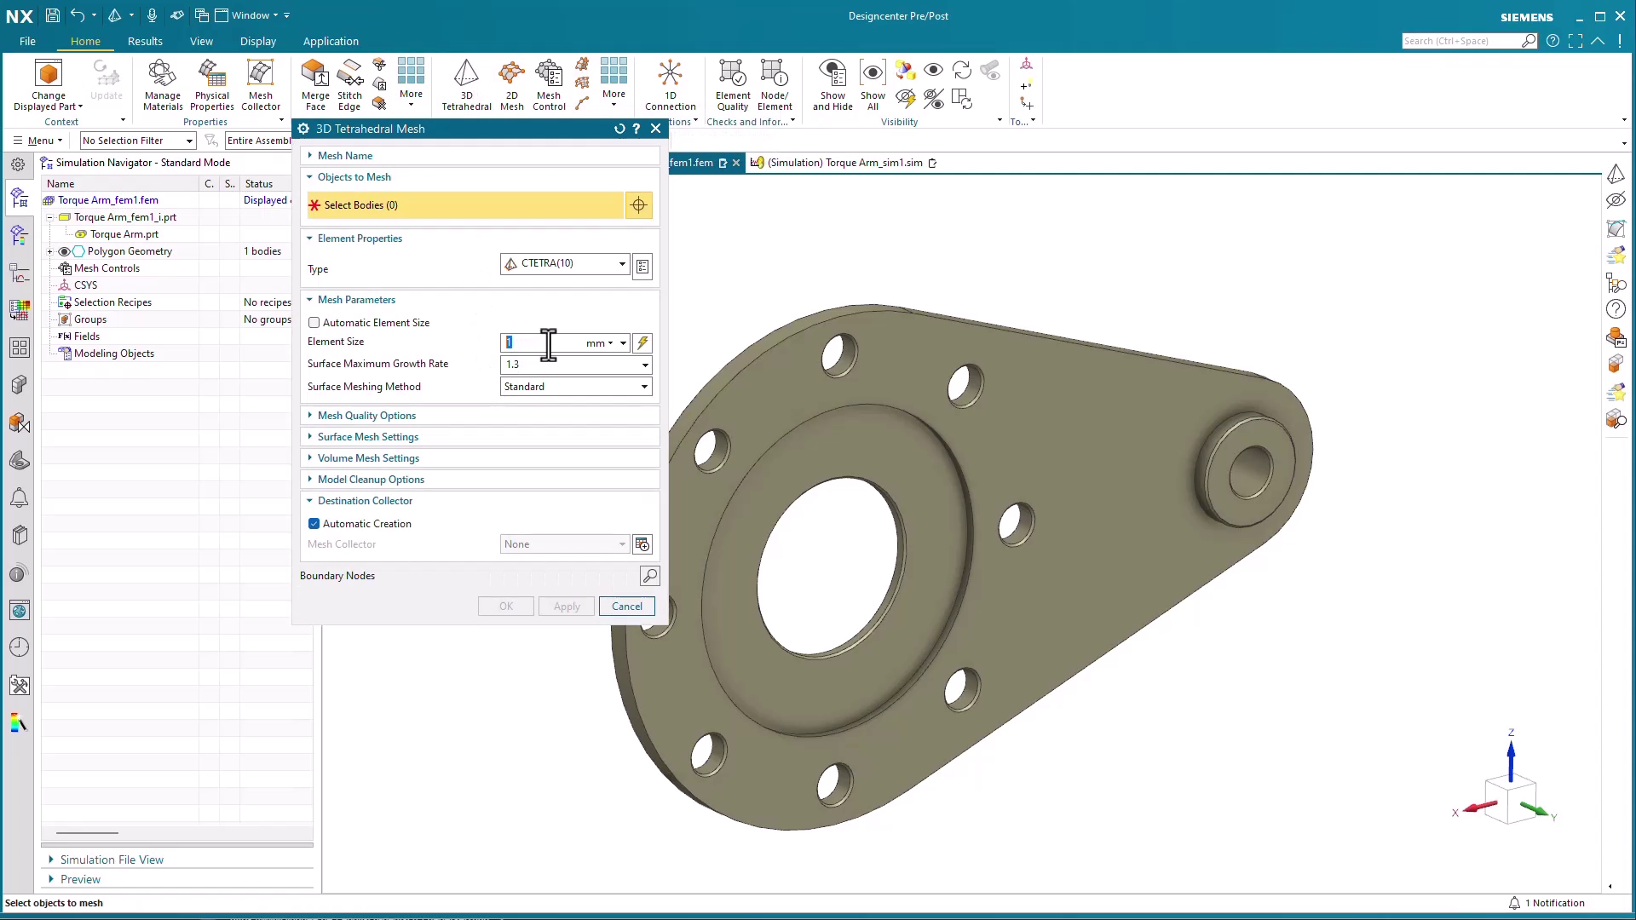Switch to the Results ribbon tab
This screenshot has width=1636, height=920.
(145, 41)
